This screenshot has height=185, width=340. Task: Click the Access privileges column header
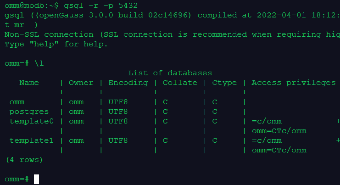pyautogui.click(x=294, y=83)
